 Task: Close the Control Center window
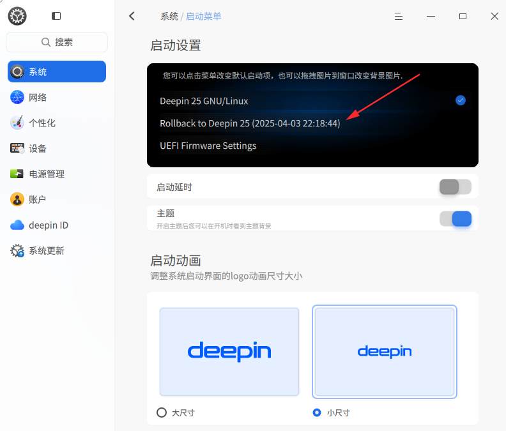tap(494, 16)
